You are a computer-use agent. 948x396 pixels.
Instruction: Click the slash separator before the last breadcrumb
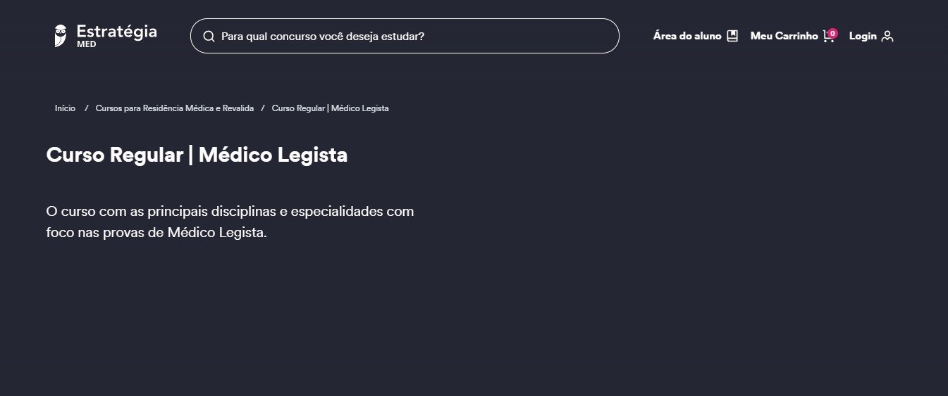pos(262,108)
